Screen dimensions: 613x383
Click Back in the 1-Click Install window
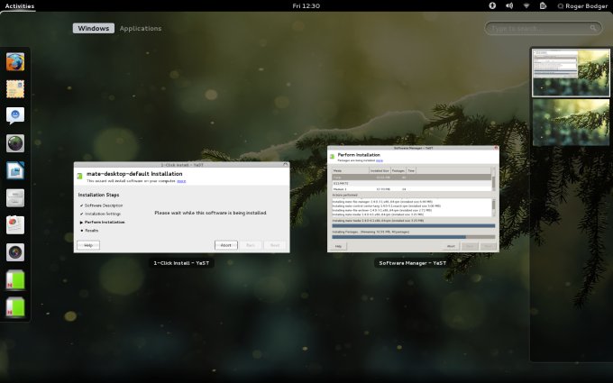(x=251, y=245)
